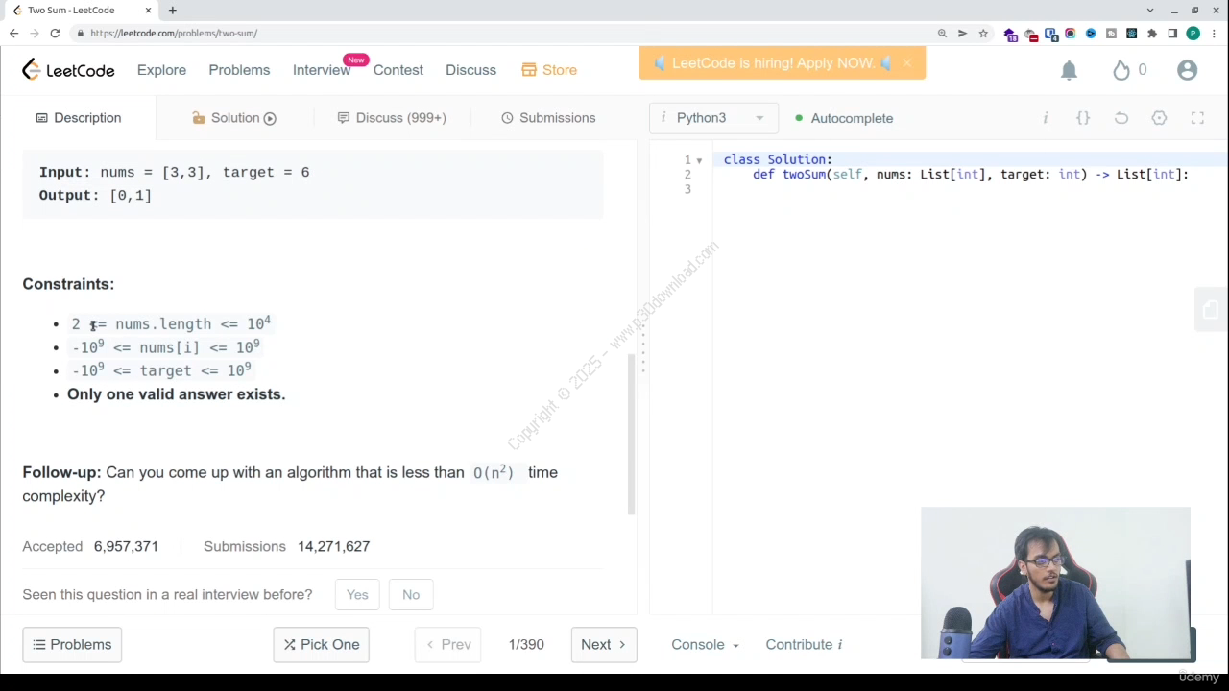Close the Two Sum tab
Screen dimensions: 1229x691
tap(148, 10)
